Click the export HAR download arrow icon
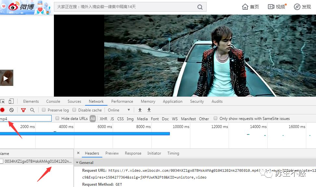This screenshot has height=187, width=316. tap(149, 110)
